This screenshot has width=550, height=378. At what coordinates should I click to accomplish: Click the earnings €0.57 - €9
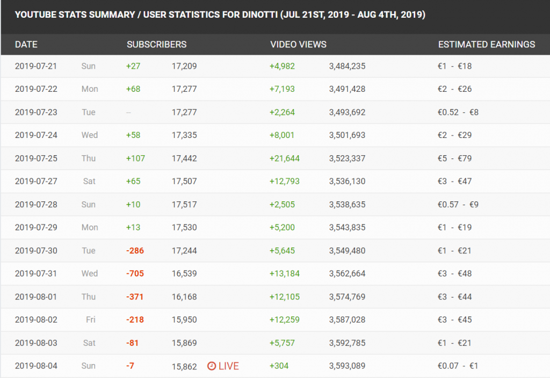(x=458, y=205)
